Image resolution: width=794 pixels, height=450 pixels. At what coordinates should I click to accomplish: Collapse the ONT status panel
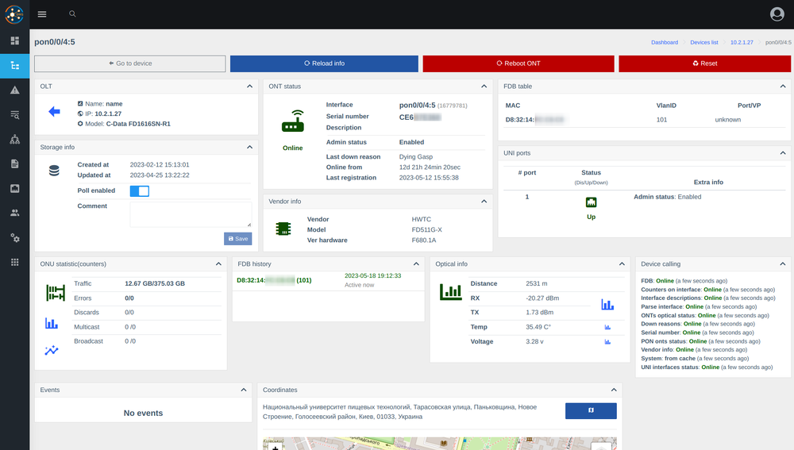point(484,86)
